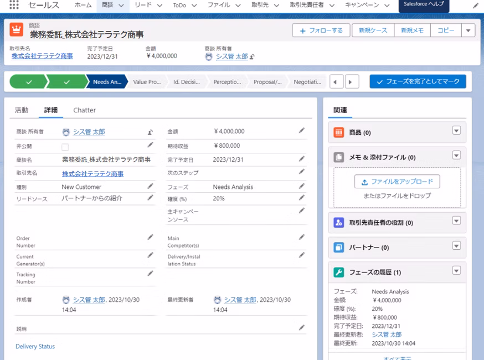Open the ファイル nav tab dropdown chevron
The height and width of the screenshot is (360, 484).
pos(238,5)
